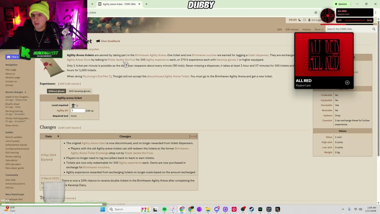The image size is (380, 214).
Task: Edit source of the Experience section
Action: (x=72, y=84)
